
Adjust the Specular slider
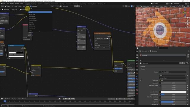(173, 102)
